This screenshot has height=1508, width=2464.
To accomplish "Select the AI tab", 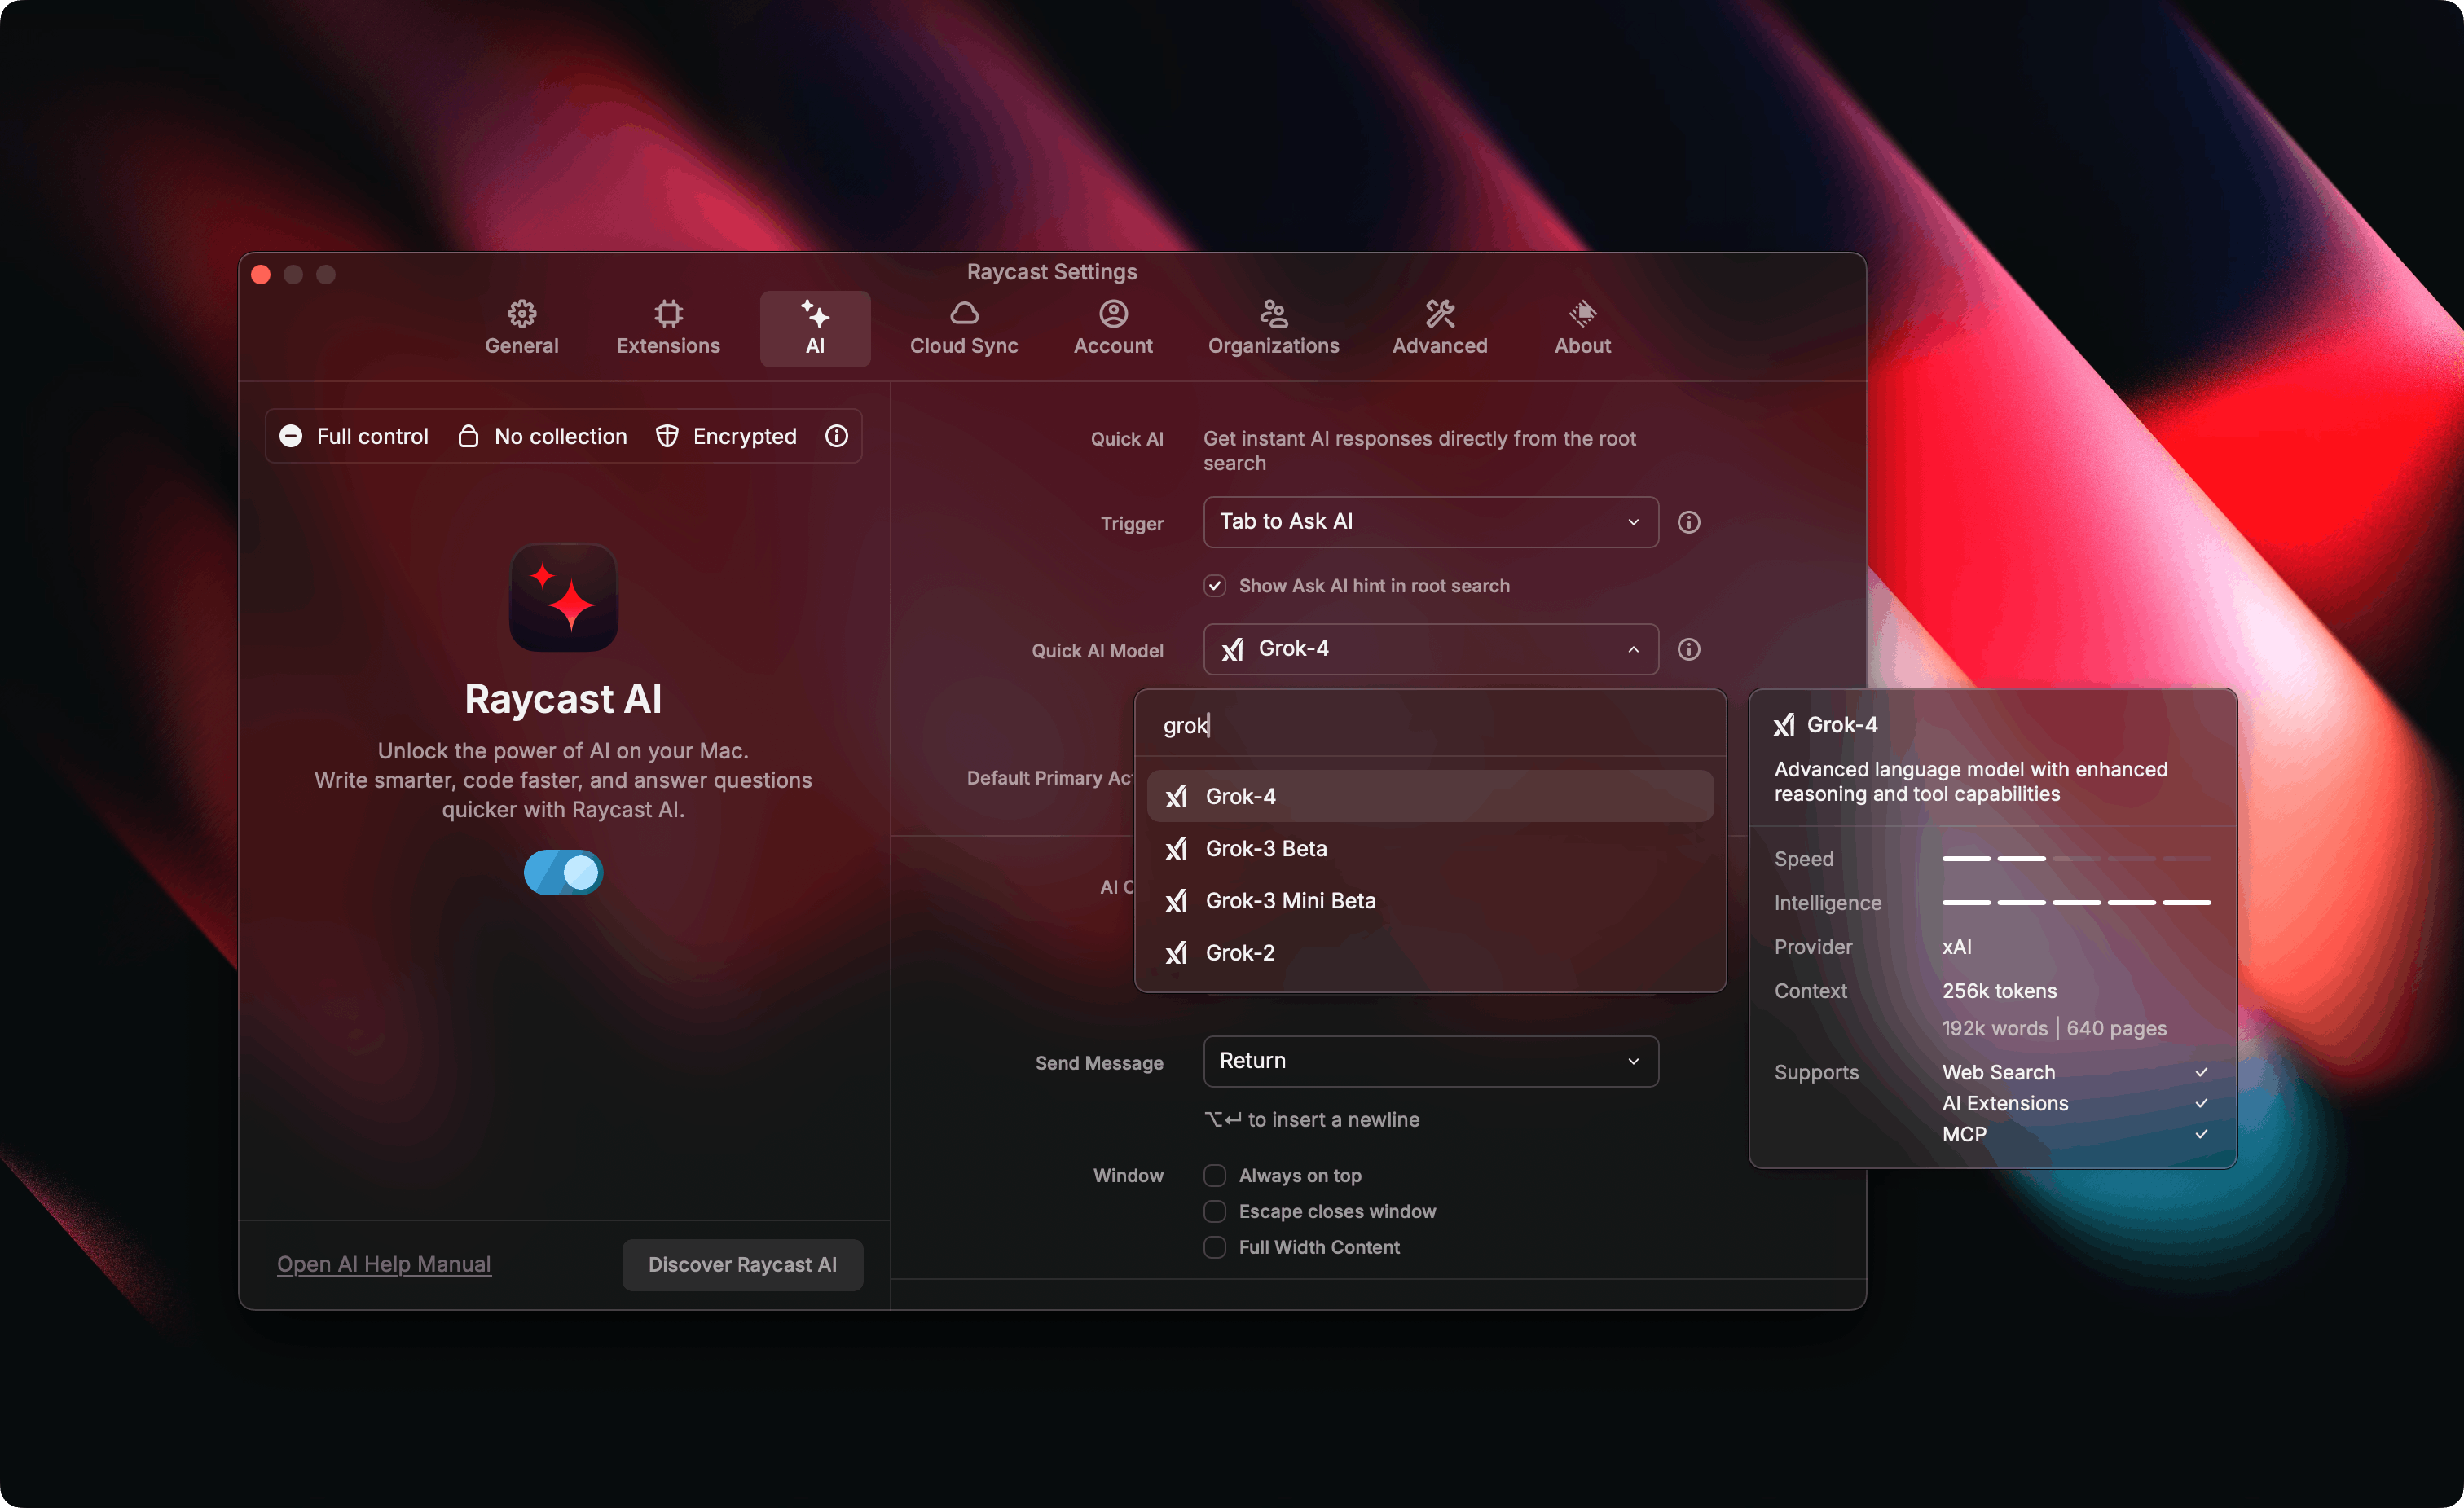I will click(x=815, y=328).
